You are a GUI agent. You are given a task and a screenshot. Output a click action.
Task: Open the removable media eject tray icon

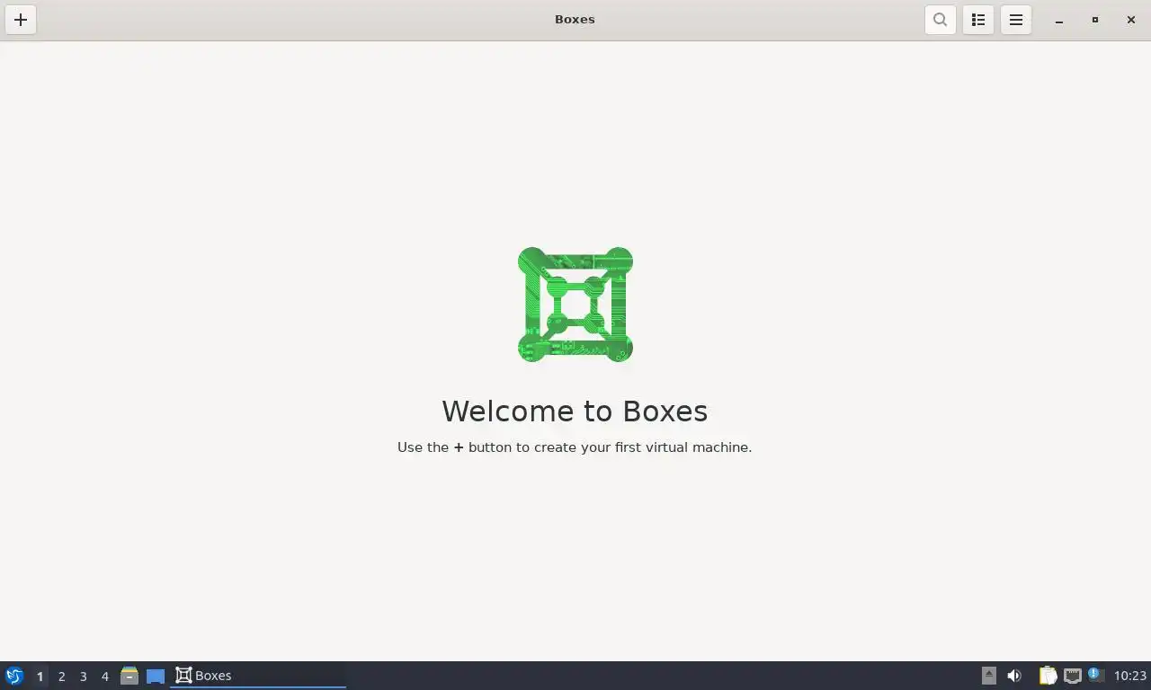pyautogui.click(x=989, y=676)
